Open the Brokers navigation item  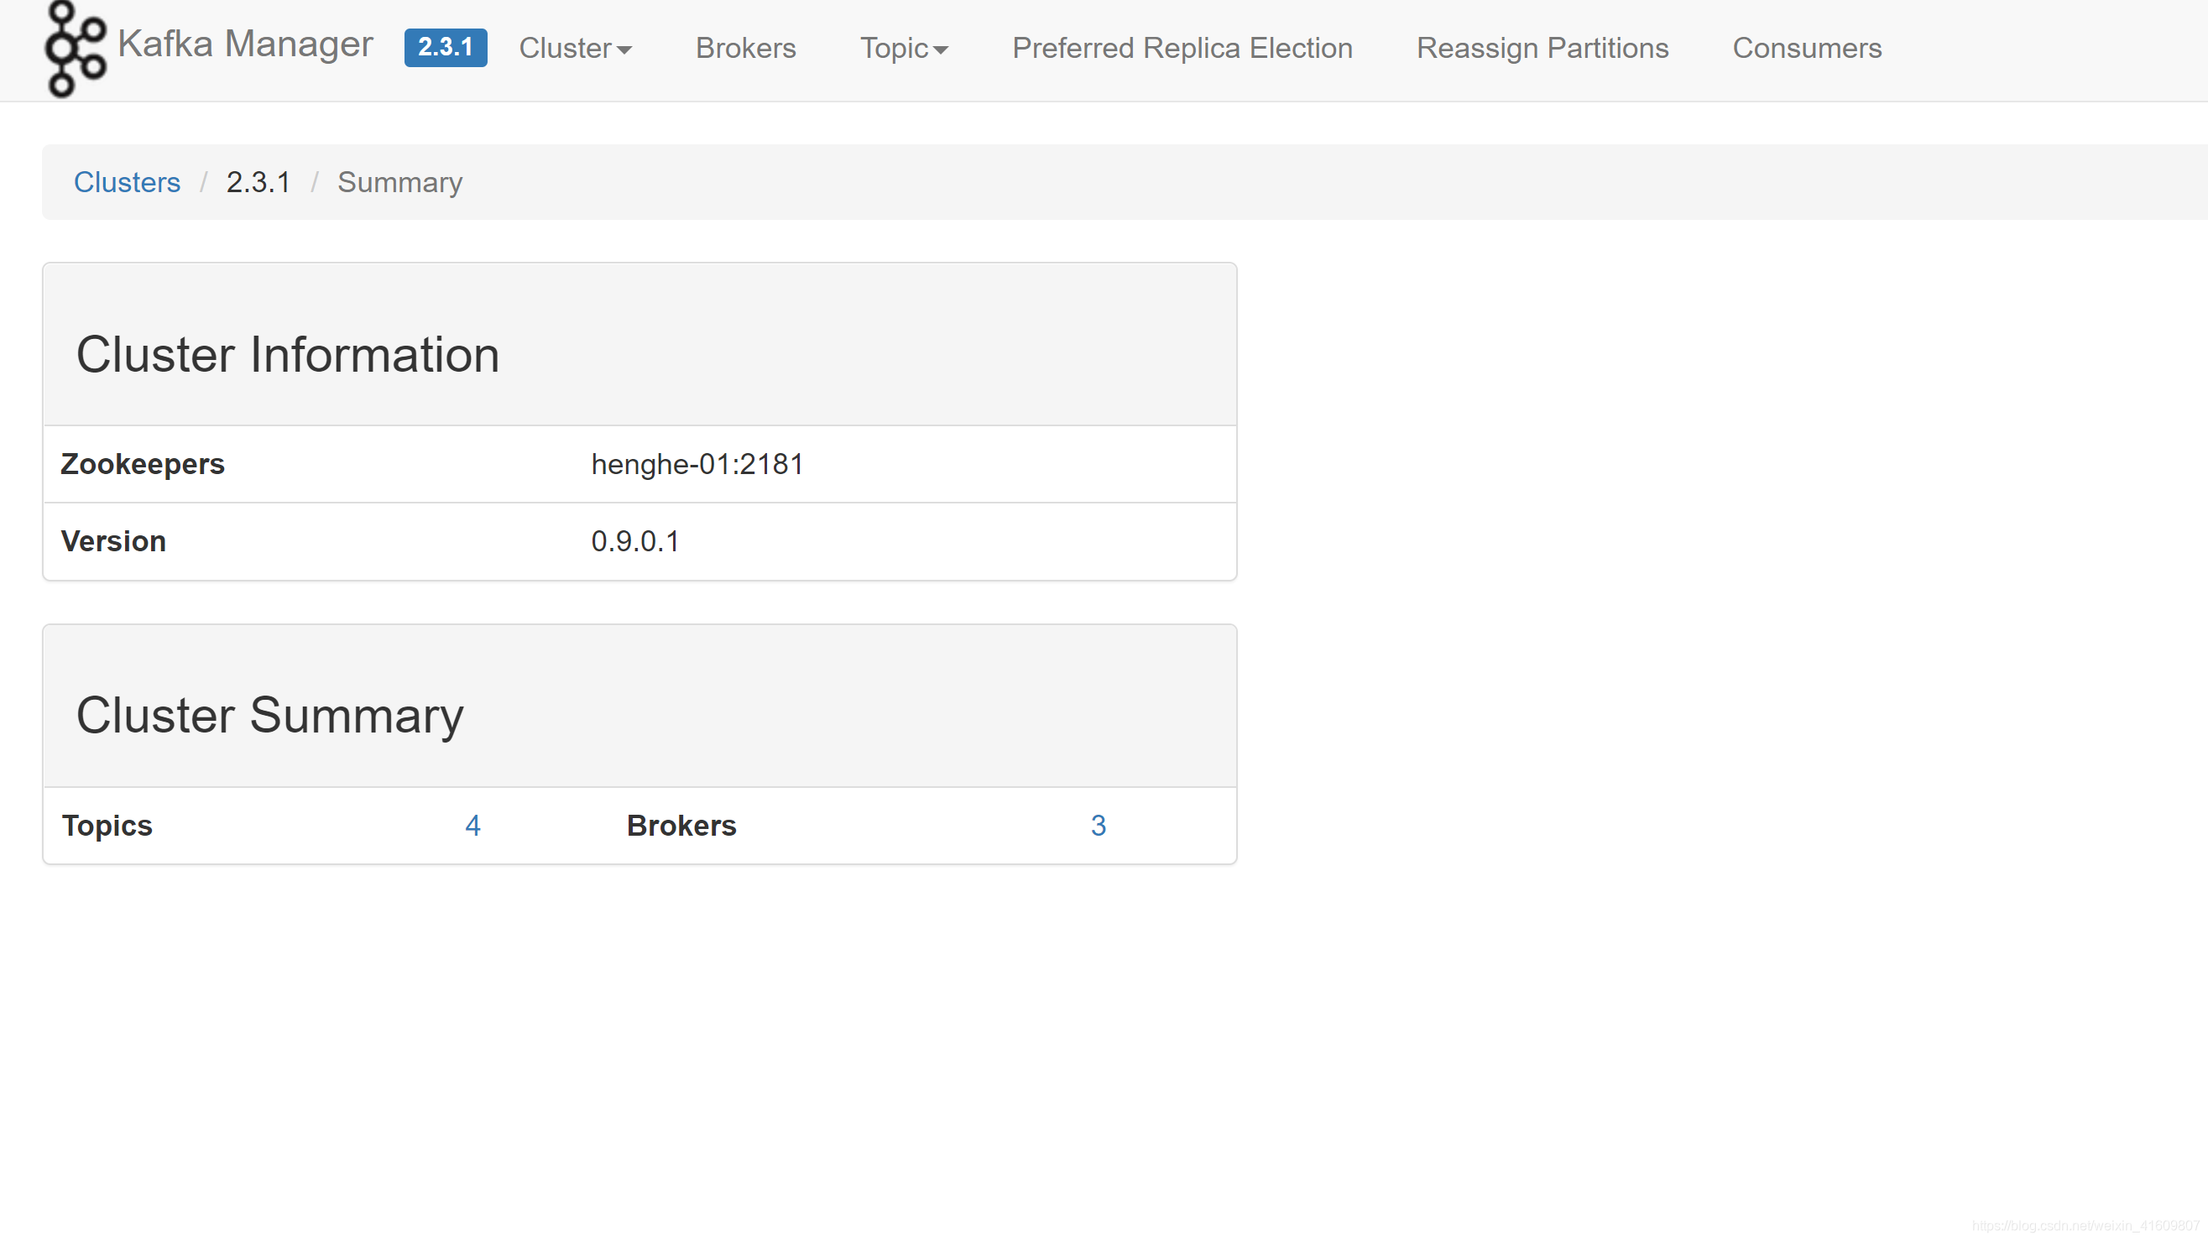point(745,48)
